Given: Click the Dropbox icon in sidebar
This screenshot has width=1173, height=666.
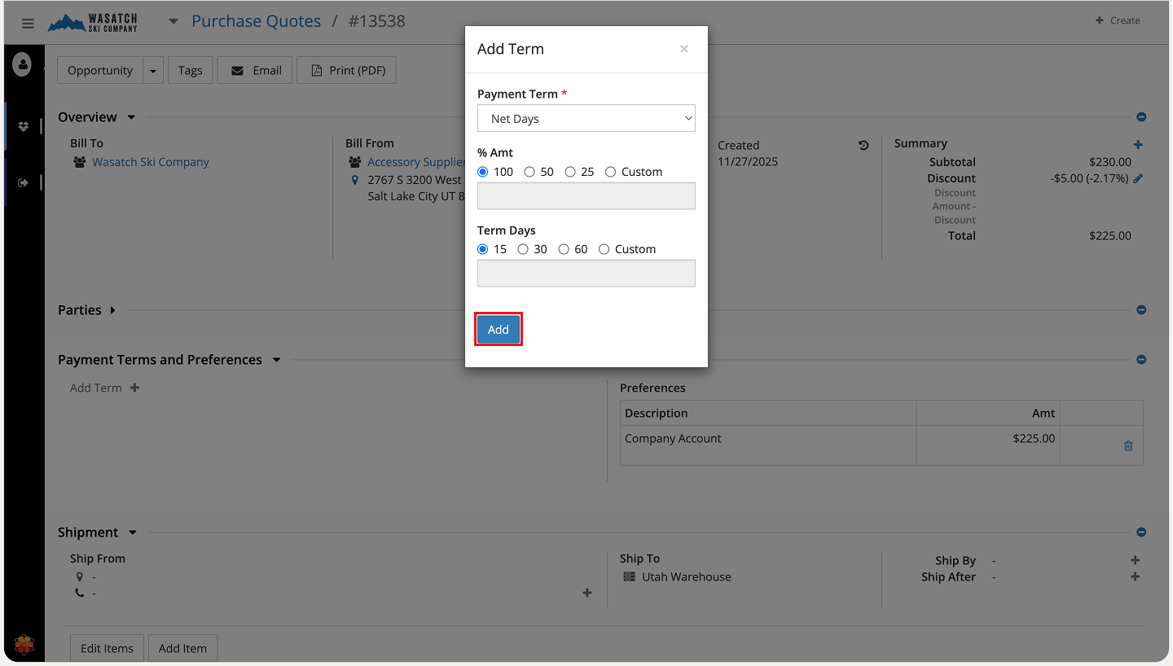Looking at the screenshot, I should tap(23, 126).
